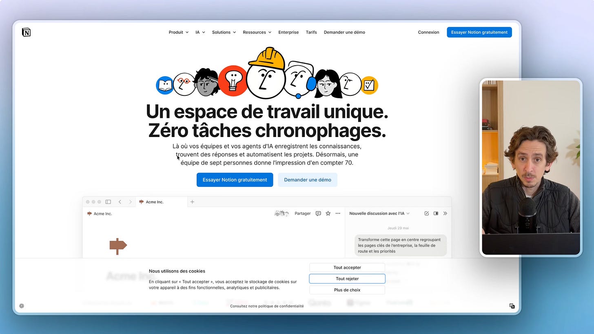The image size is (594, 334).
Task: Click the Jeudi 29 mai date label
Action: (x=398, y=228)
